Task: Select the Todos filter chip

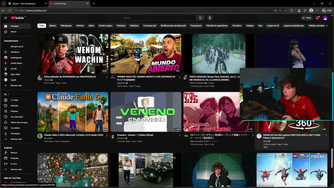Action: coord(42,26)
